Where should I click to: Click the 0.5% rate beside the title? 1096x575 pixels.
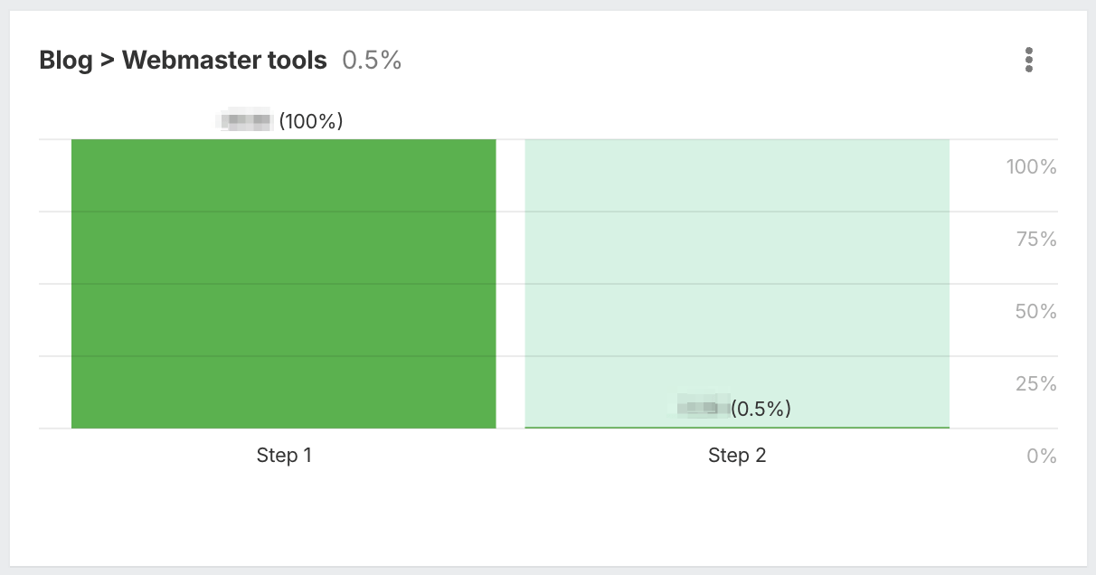point(372,61)
